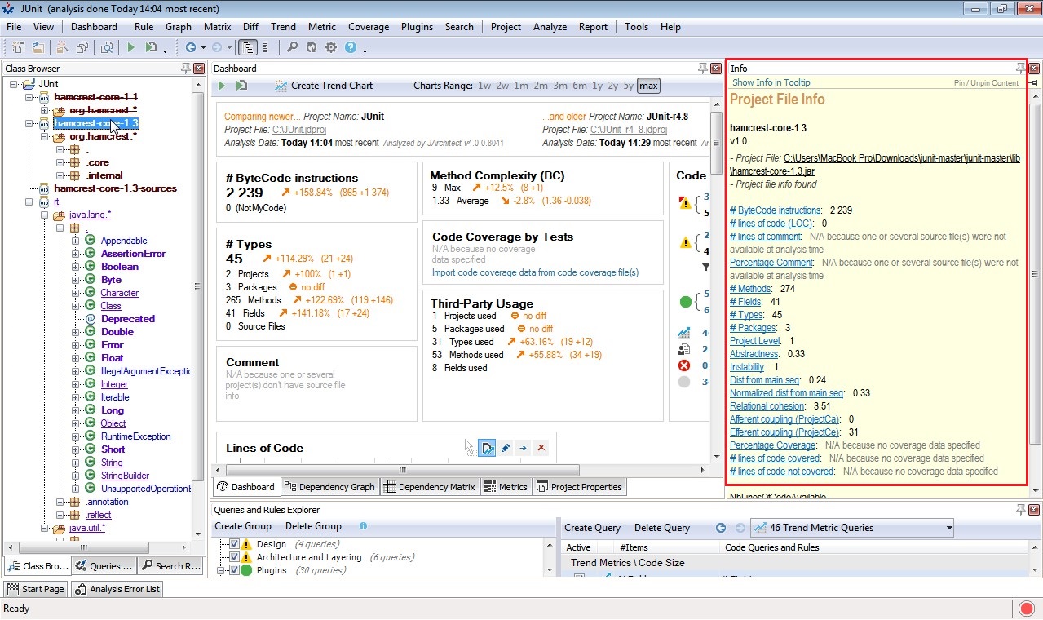Click the green circle icon in Dashboard rules column
This screenshot has width=1043, height=620.
coord(685,302)
